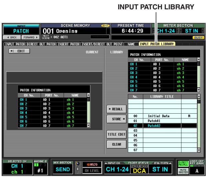
Task: Click CH 2 in library patch information
Action: pos(133,68)
